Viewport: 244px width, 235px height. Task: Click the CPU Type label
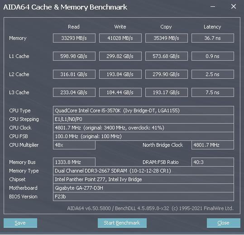point(20,110)
